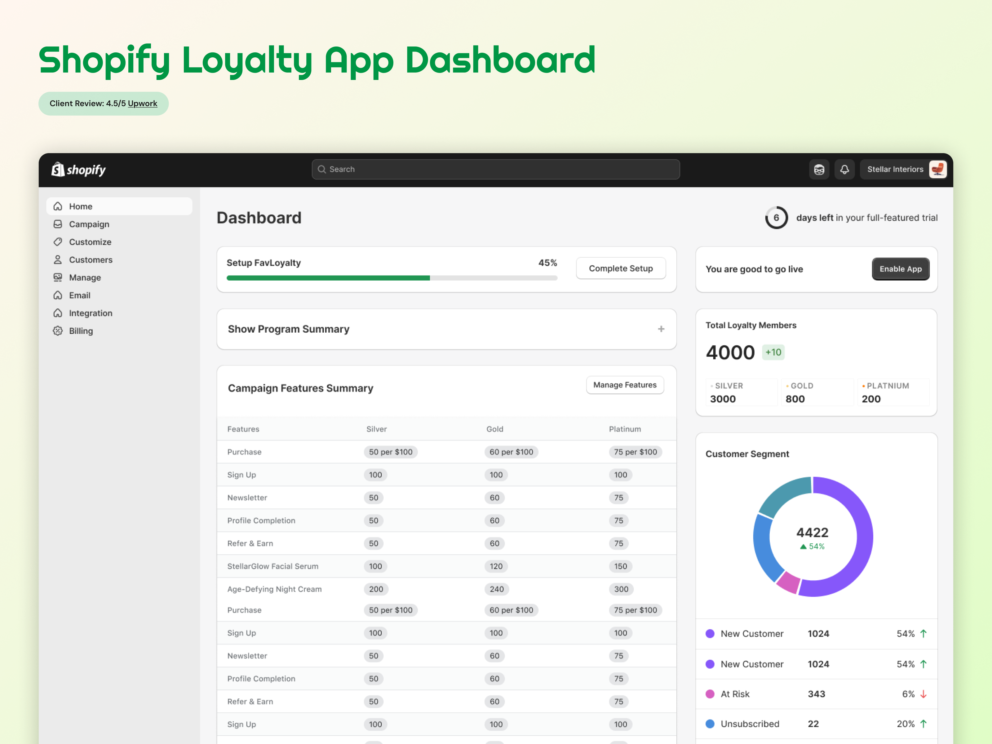This screenshot has height=744, width=992.
Task: Open notifications via the bell icon
Action: pos(844,170)
